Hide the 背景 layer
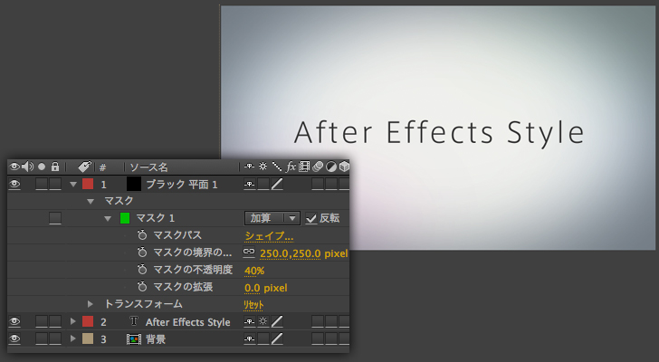 click(14, 338)
